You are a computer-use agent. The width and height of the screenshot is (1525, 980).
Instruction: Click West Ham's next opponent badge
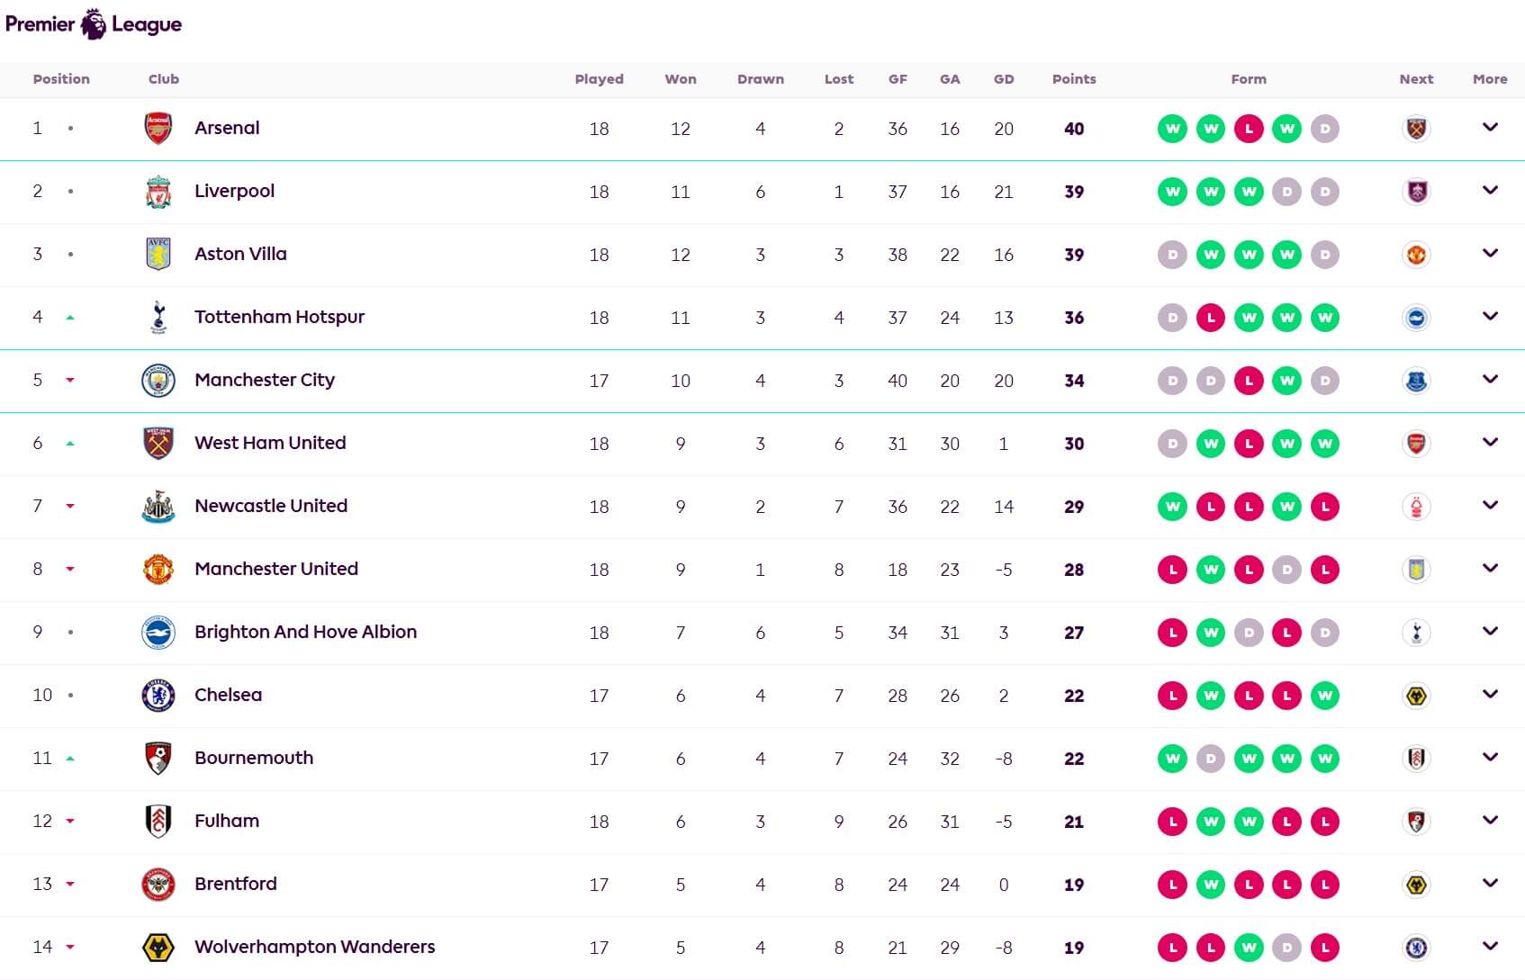(x=1416, y=444)
